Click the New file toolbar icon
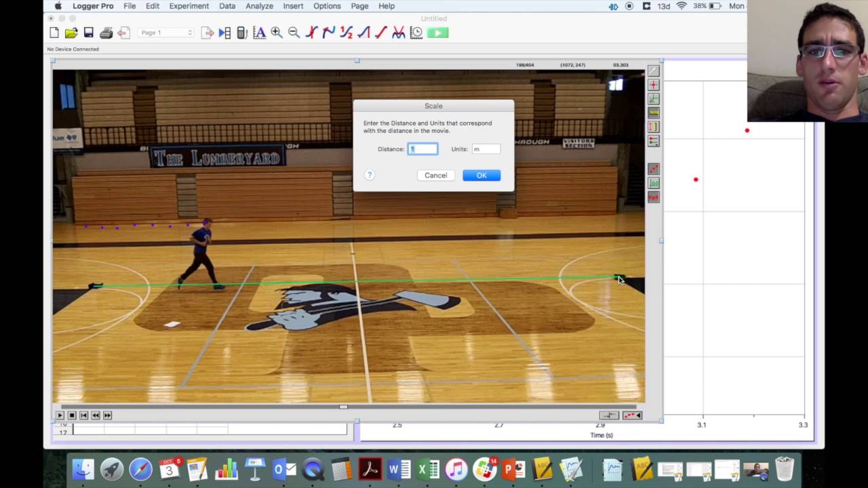 (54, 33)
